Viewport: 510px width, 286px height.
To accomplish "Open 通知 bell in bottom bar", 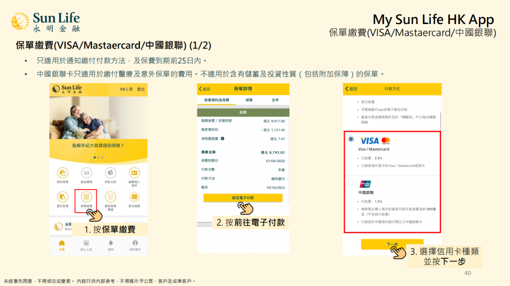I will [x=110, y=245].
